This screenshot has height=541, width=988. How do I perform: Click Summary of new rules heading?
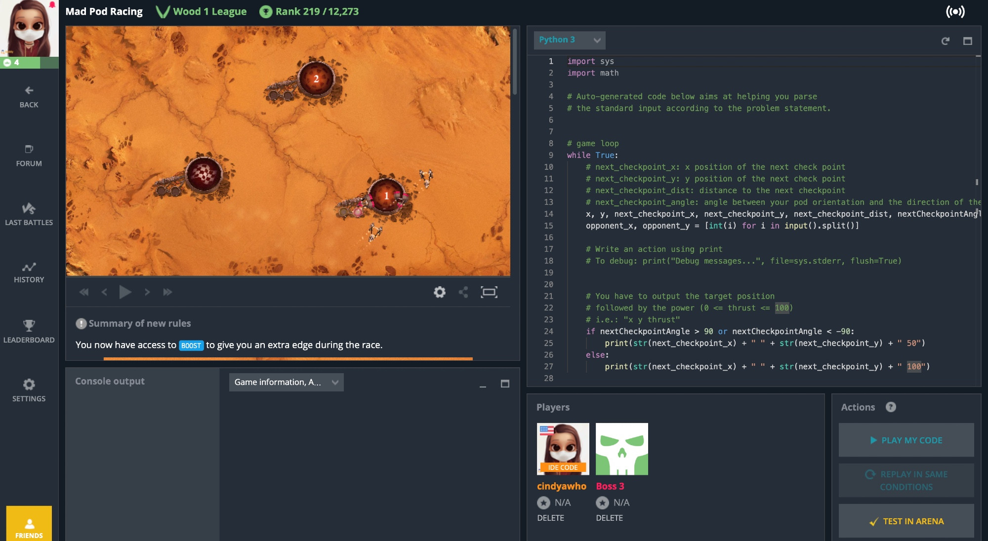(x=140, y=323)
